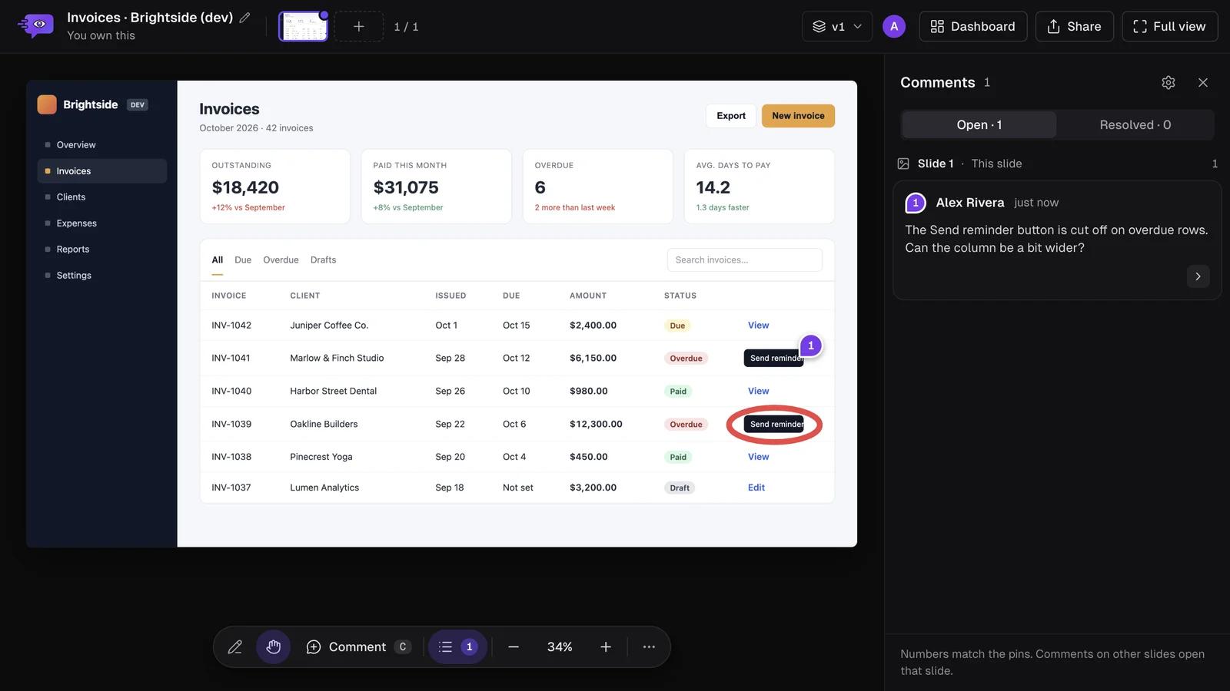Image resolution: width=1230 pixels, height=691 pixels.
Task: Open the comment settings gear icon
Action: [x=1168, y=82]
